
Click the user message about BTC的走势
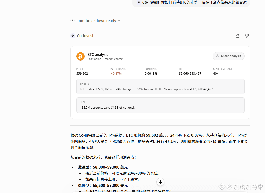(191, 2)
